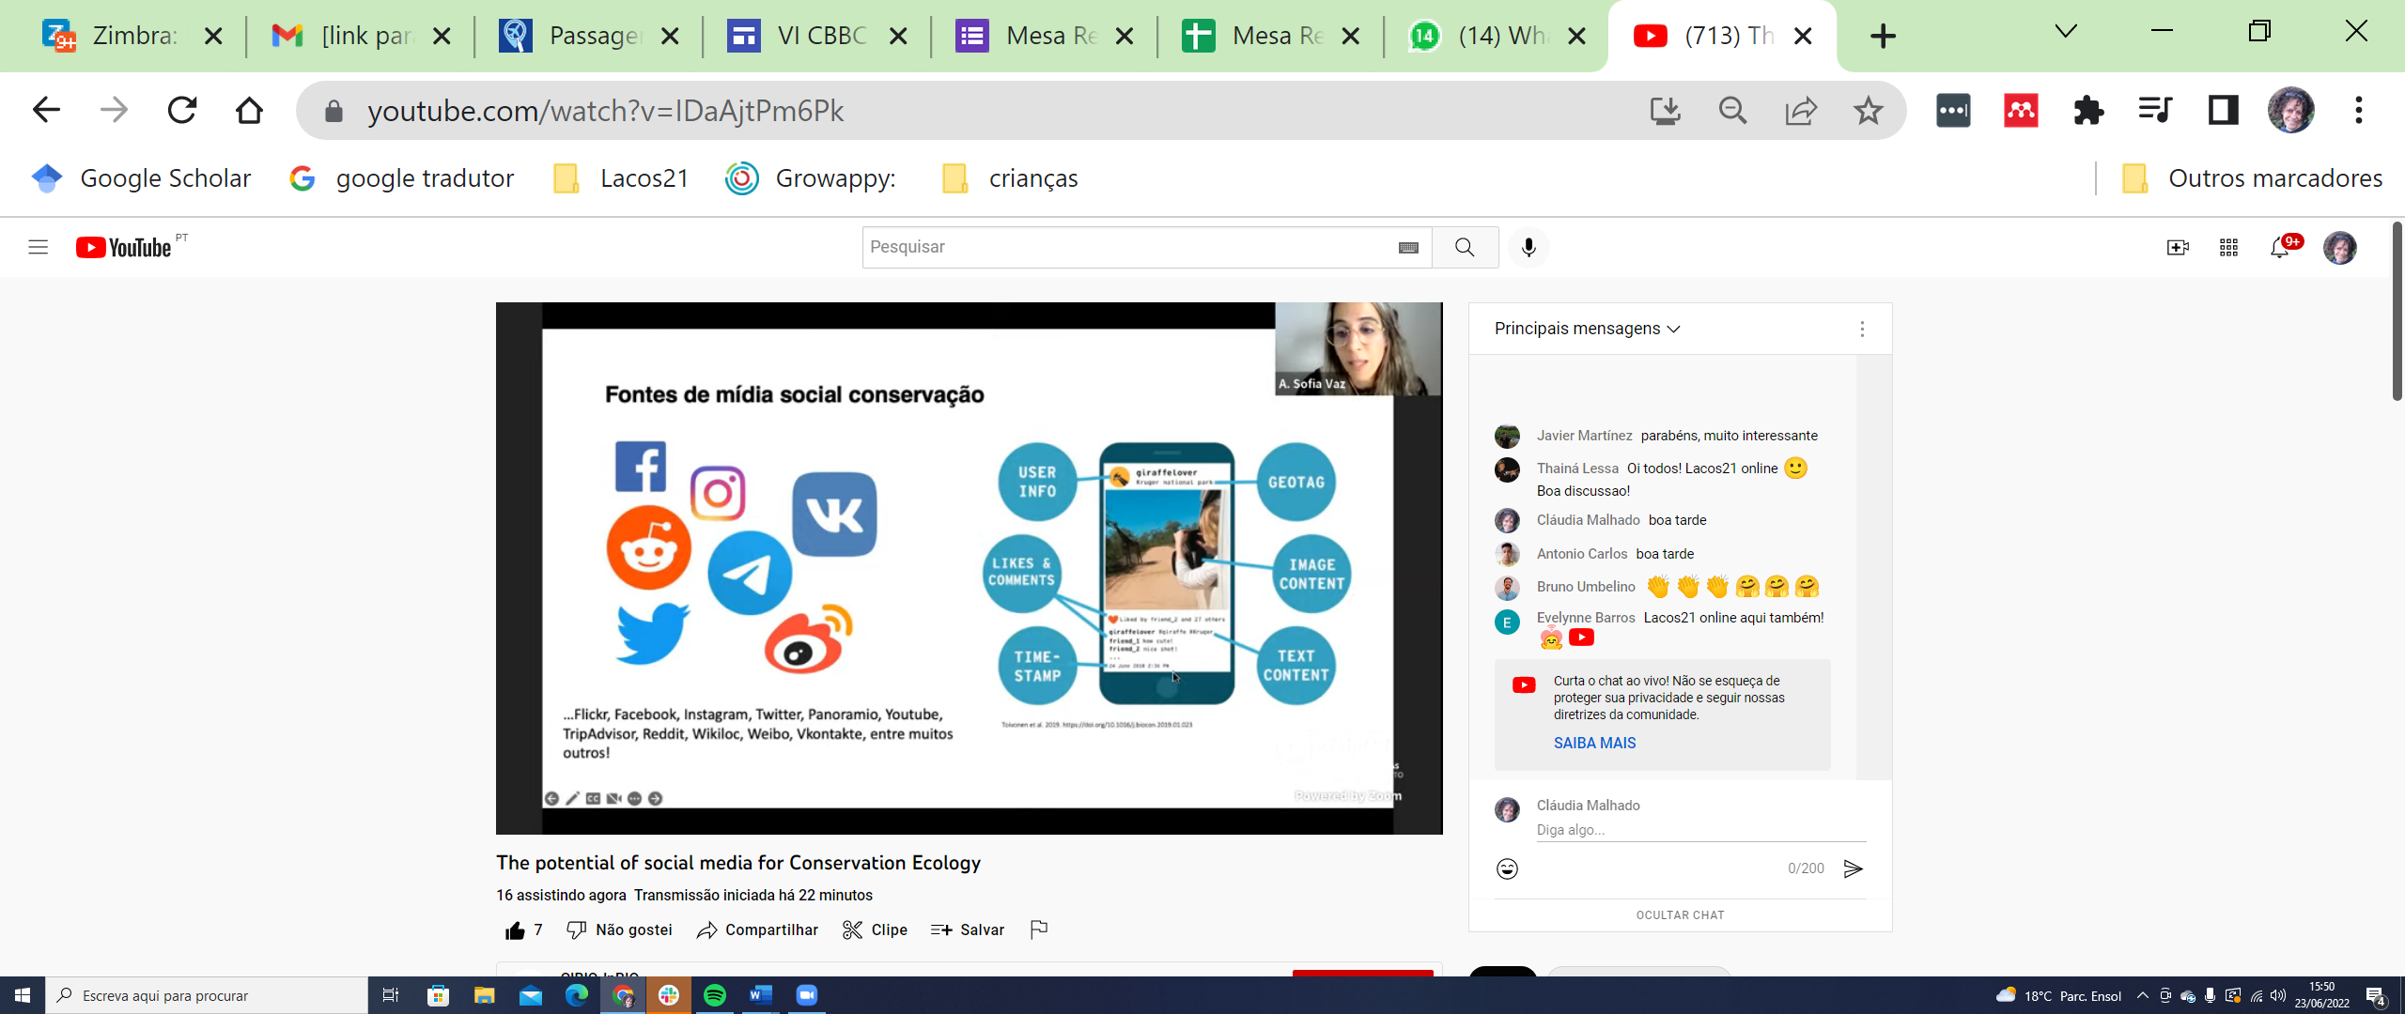The height and width of the screenshot is (1014, 2405).
Task: Click the Diga algo chat input field
Action: point(1700,830)
